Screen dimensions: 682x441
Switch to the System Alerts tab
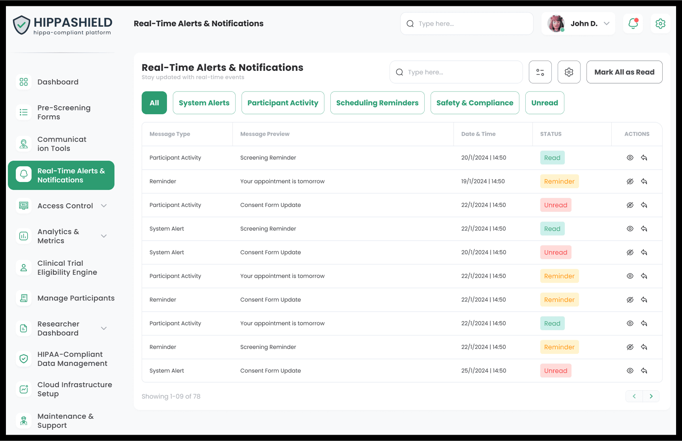(204, 103)
